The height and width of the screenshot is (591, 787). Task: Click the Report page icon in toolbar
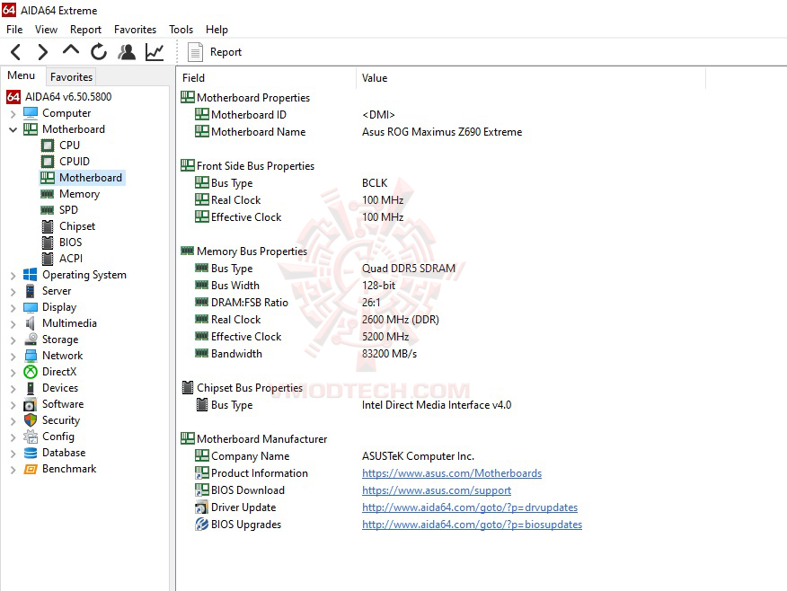pos(195,52)
